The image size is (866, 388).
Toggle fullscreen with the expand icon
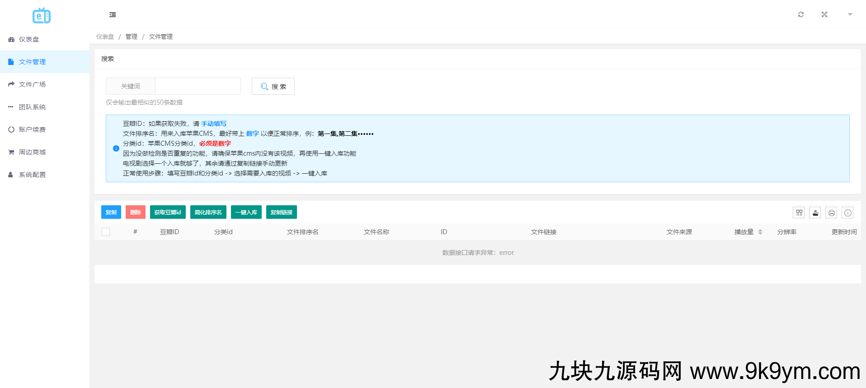pos(824,14)
